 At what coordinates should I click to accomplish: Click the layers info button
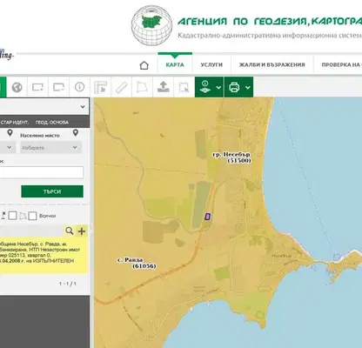(x=205, y=87)
